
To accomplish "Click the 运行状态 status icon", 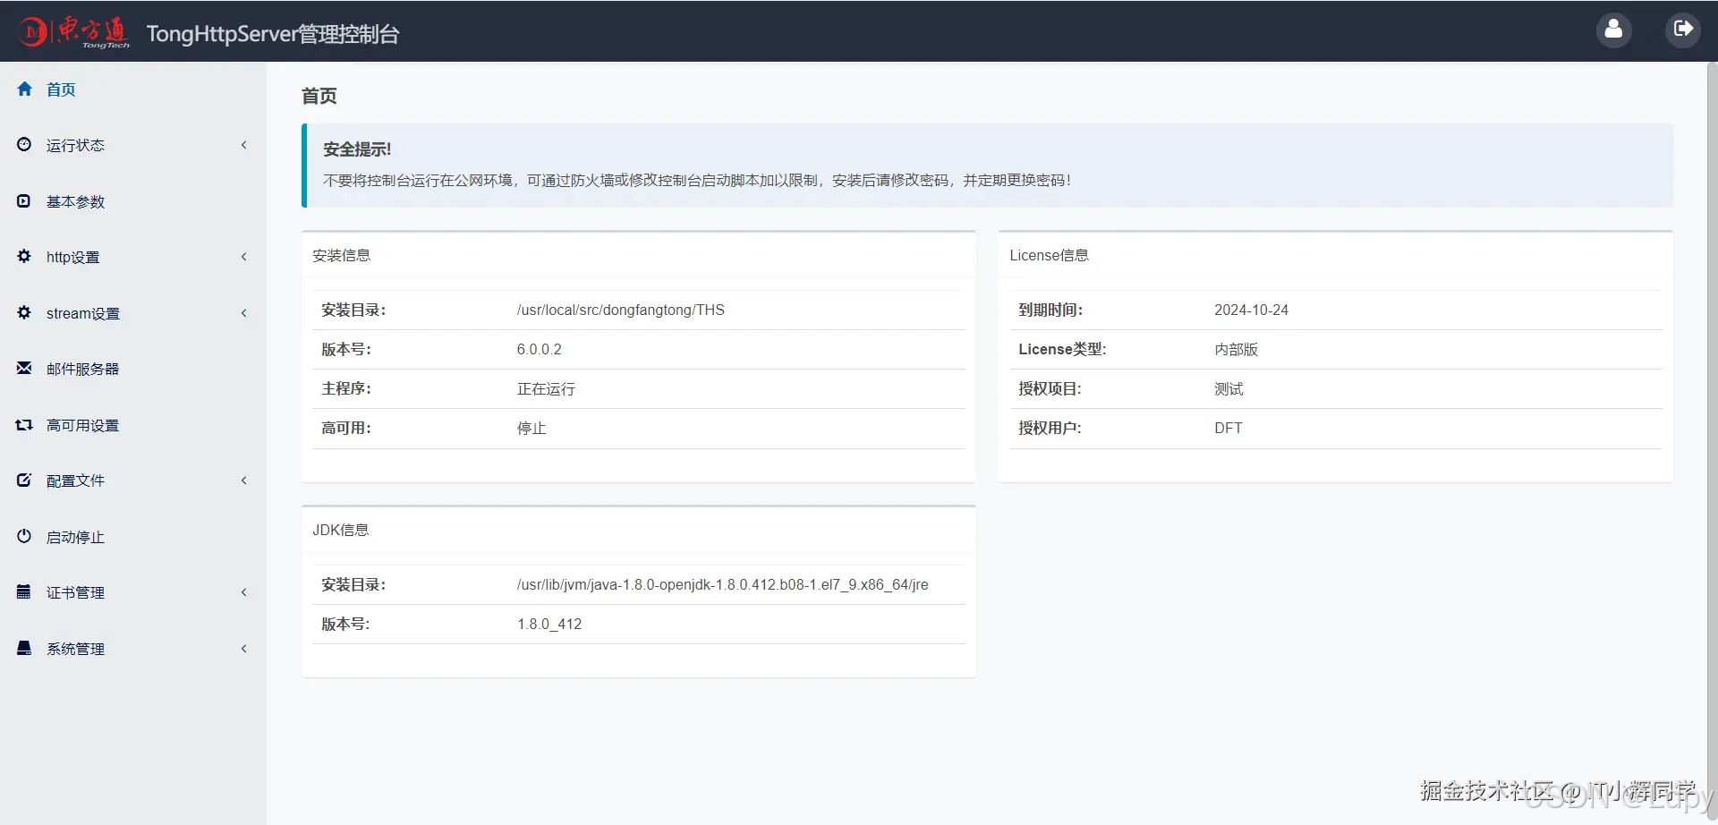I will pyautogui.click(x=24, y=144).
